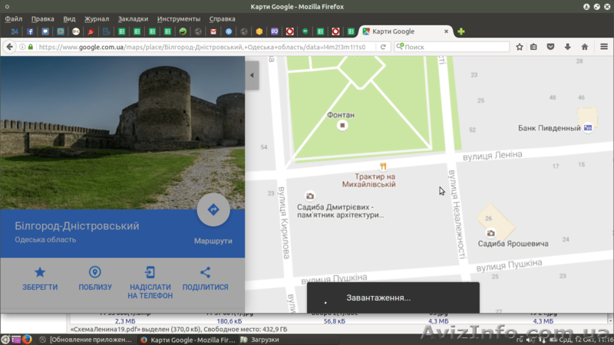Image resolution: width=614 pixels, height=345 pixels.
Task: Click Трактир на Михайлівській map marker
Action: 382,166
